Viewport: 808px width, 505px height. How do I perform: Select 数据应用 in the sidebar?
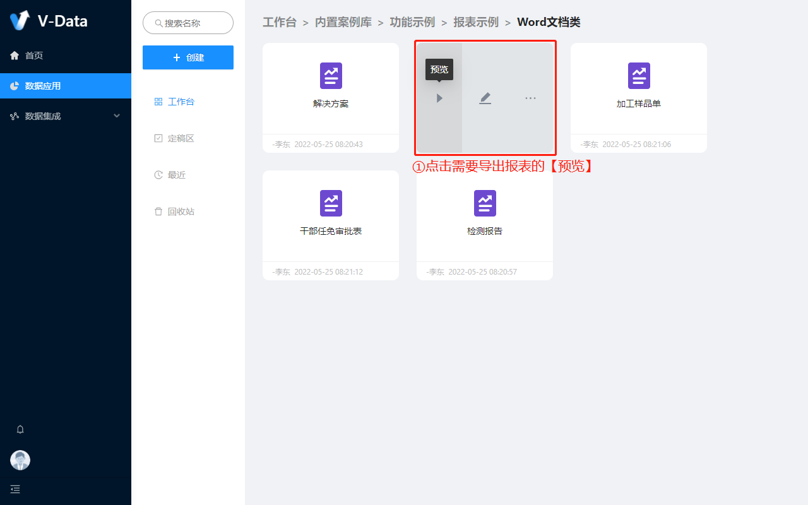43,86
